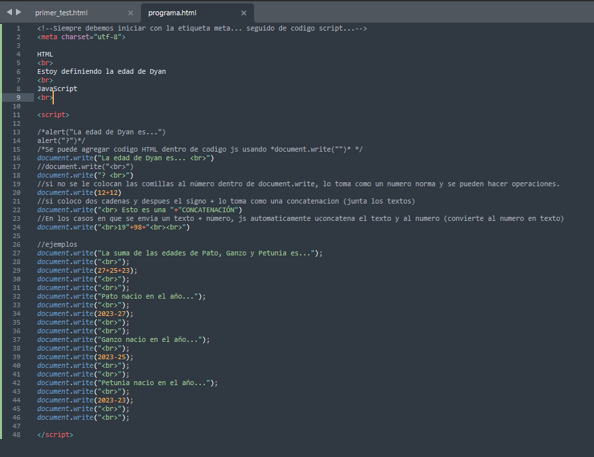Click the '//ejemplos' comment
594x457 pixels.
57,244
